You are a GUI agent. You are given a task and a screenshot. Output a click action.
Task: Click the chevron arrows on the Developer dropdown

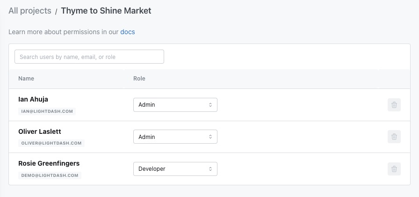pos(210,169)
